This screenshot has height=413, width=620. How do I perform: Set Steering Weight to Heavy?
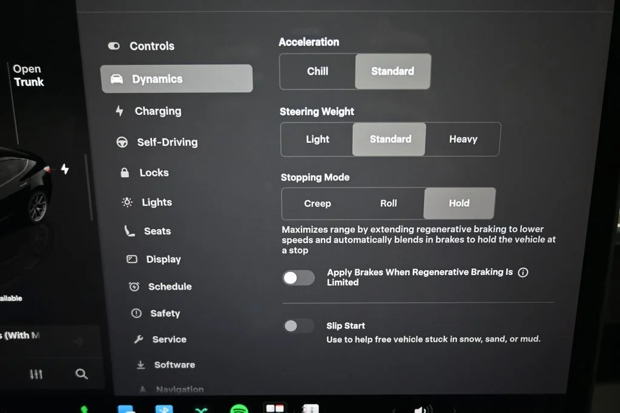coord(463,139)
